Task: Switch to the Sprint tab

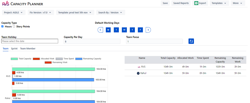Action: (14, 49)
